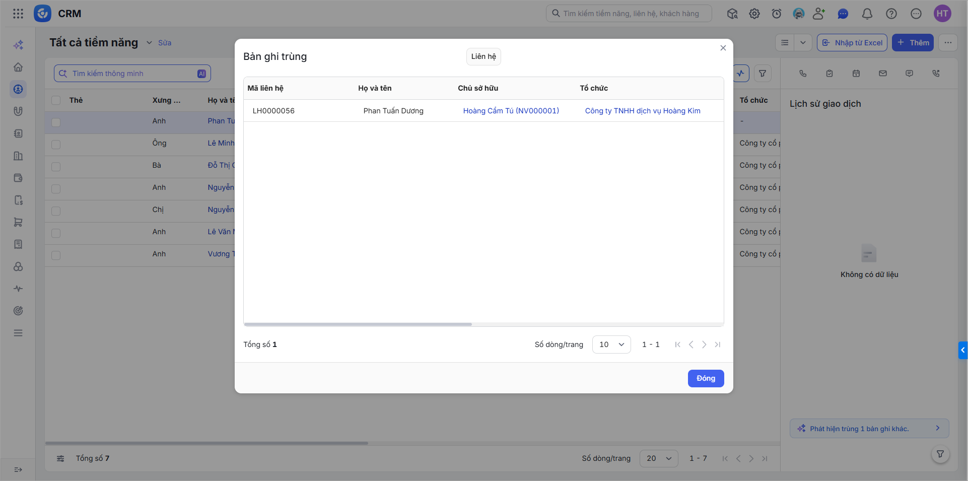Viewport: 968px width, 481px height.
Task: Open the app launcher grid icon
Action: point(18,14)
